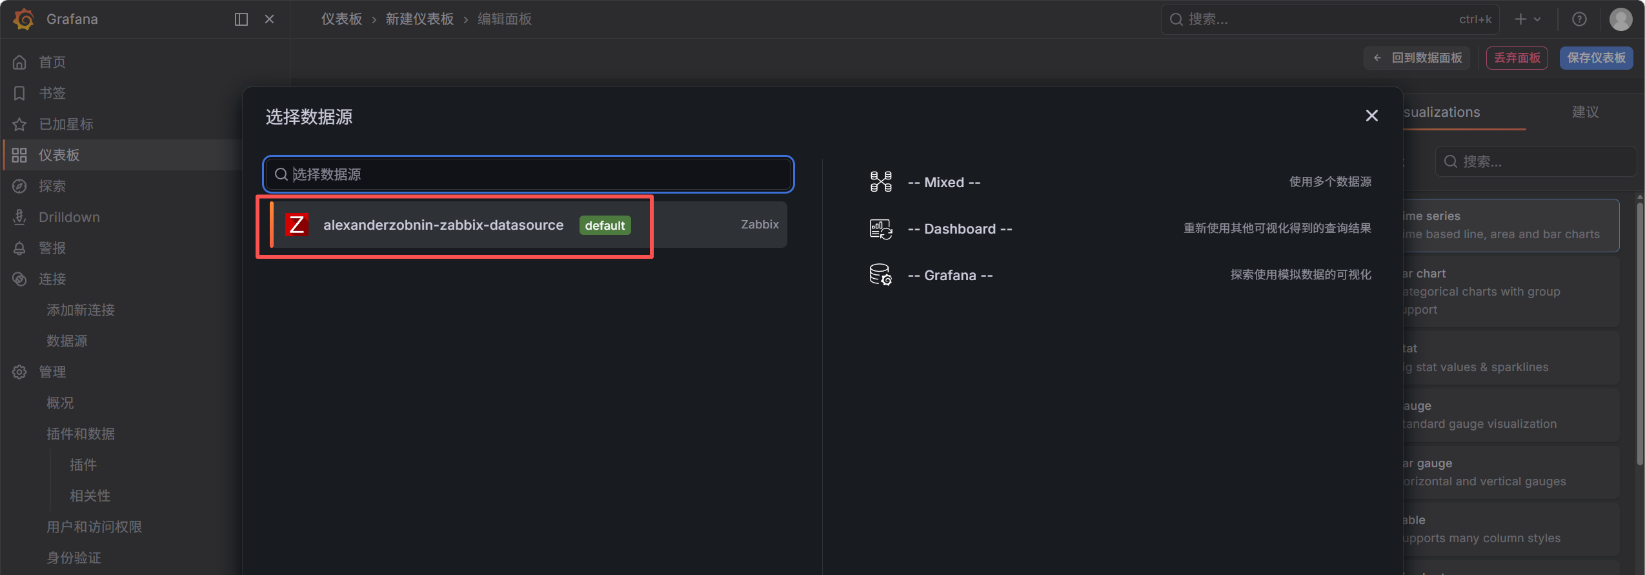Select the Time series visualization card

pos(1511,225)
